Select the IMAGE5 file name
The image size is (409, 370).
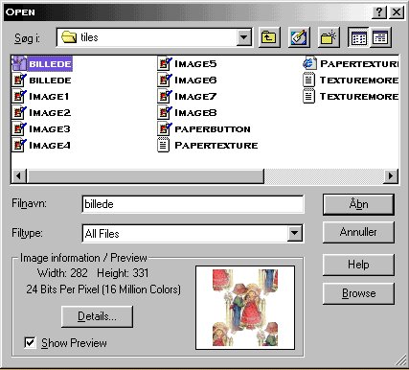[x=195, y=64]
